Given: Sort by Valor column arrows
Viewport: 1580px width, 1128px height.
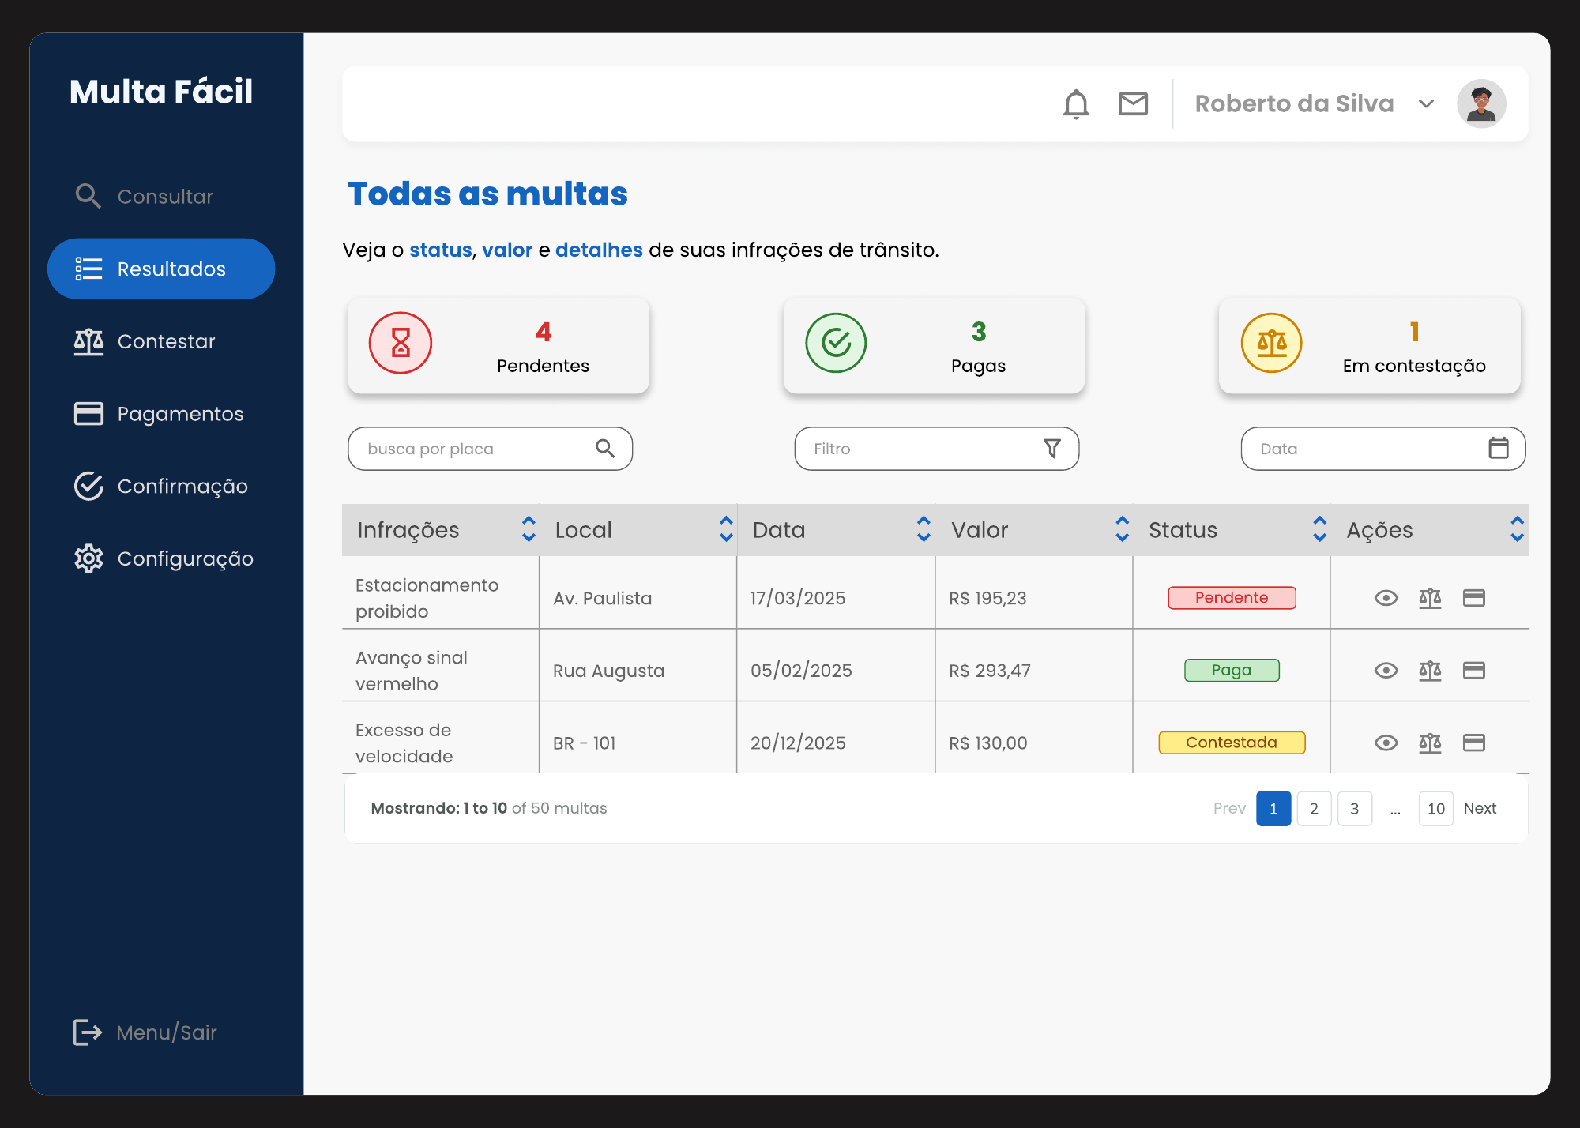Looking at the screenshot, I should (x=1122, y=529).
